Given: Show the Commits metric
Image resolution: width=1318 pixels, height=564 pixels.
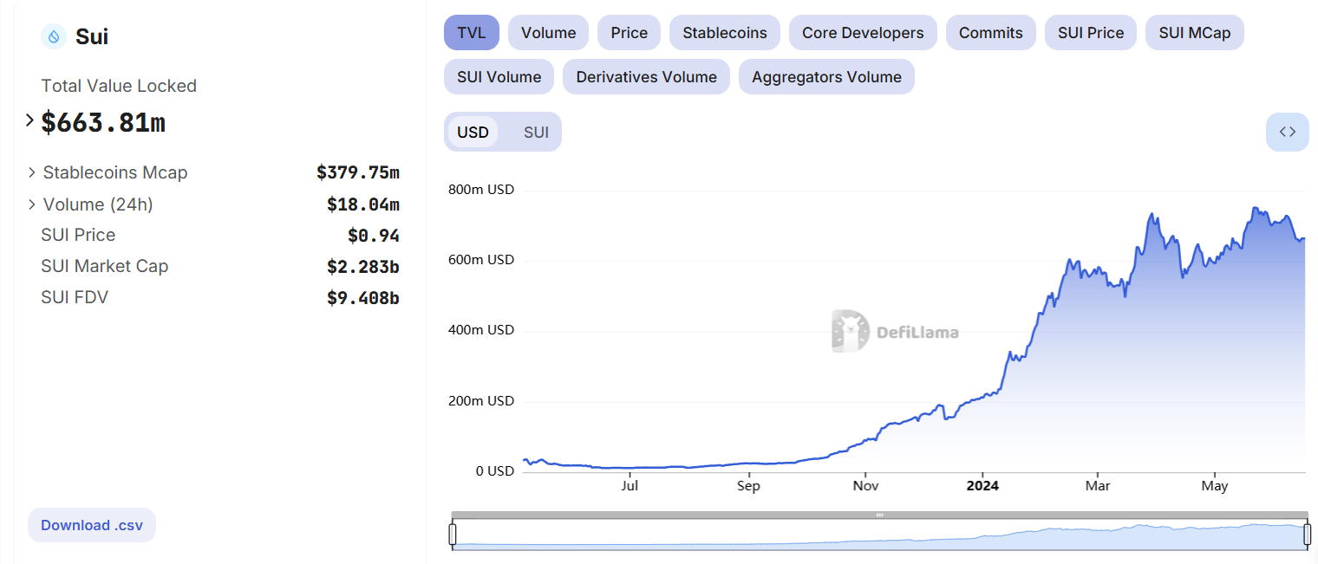Looking at the screenshot, I should pyautogui.click(x=991, y=33).
